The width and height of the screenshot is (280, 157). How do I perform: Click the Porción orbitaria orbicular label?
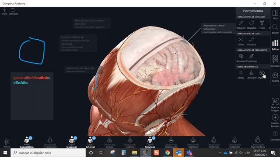pyautogui.click(x=78, y=43)
